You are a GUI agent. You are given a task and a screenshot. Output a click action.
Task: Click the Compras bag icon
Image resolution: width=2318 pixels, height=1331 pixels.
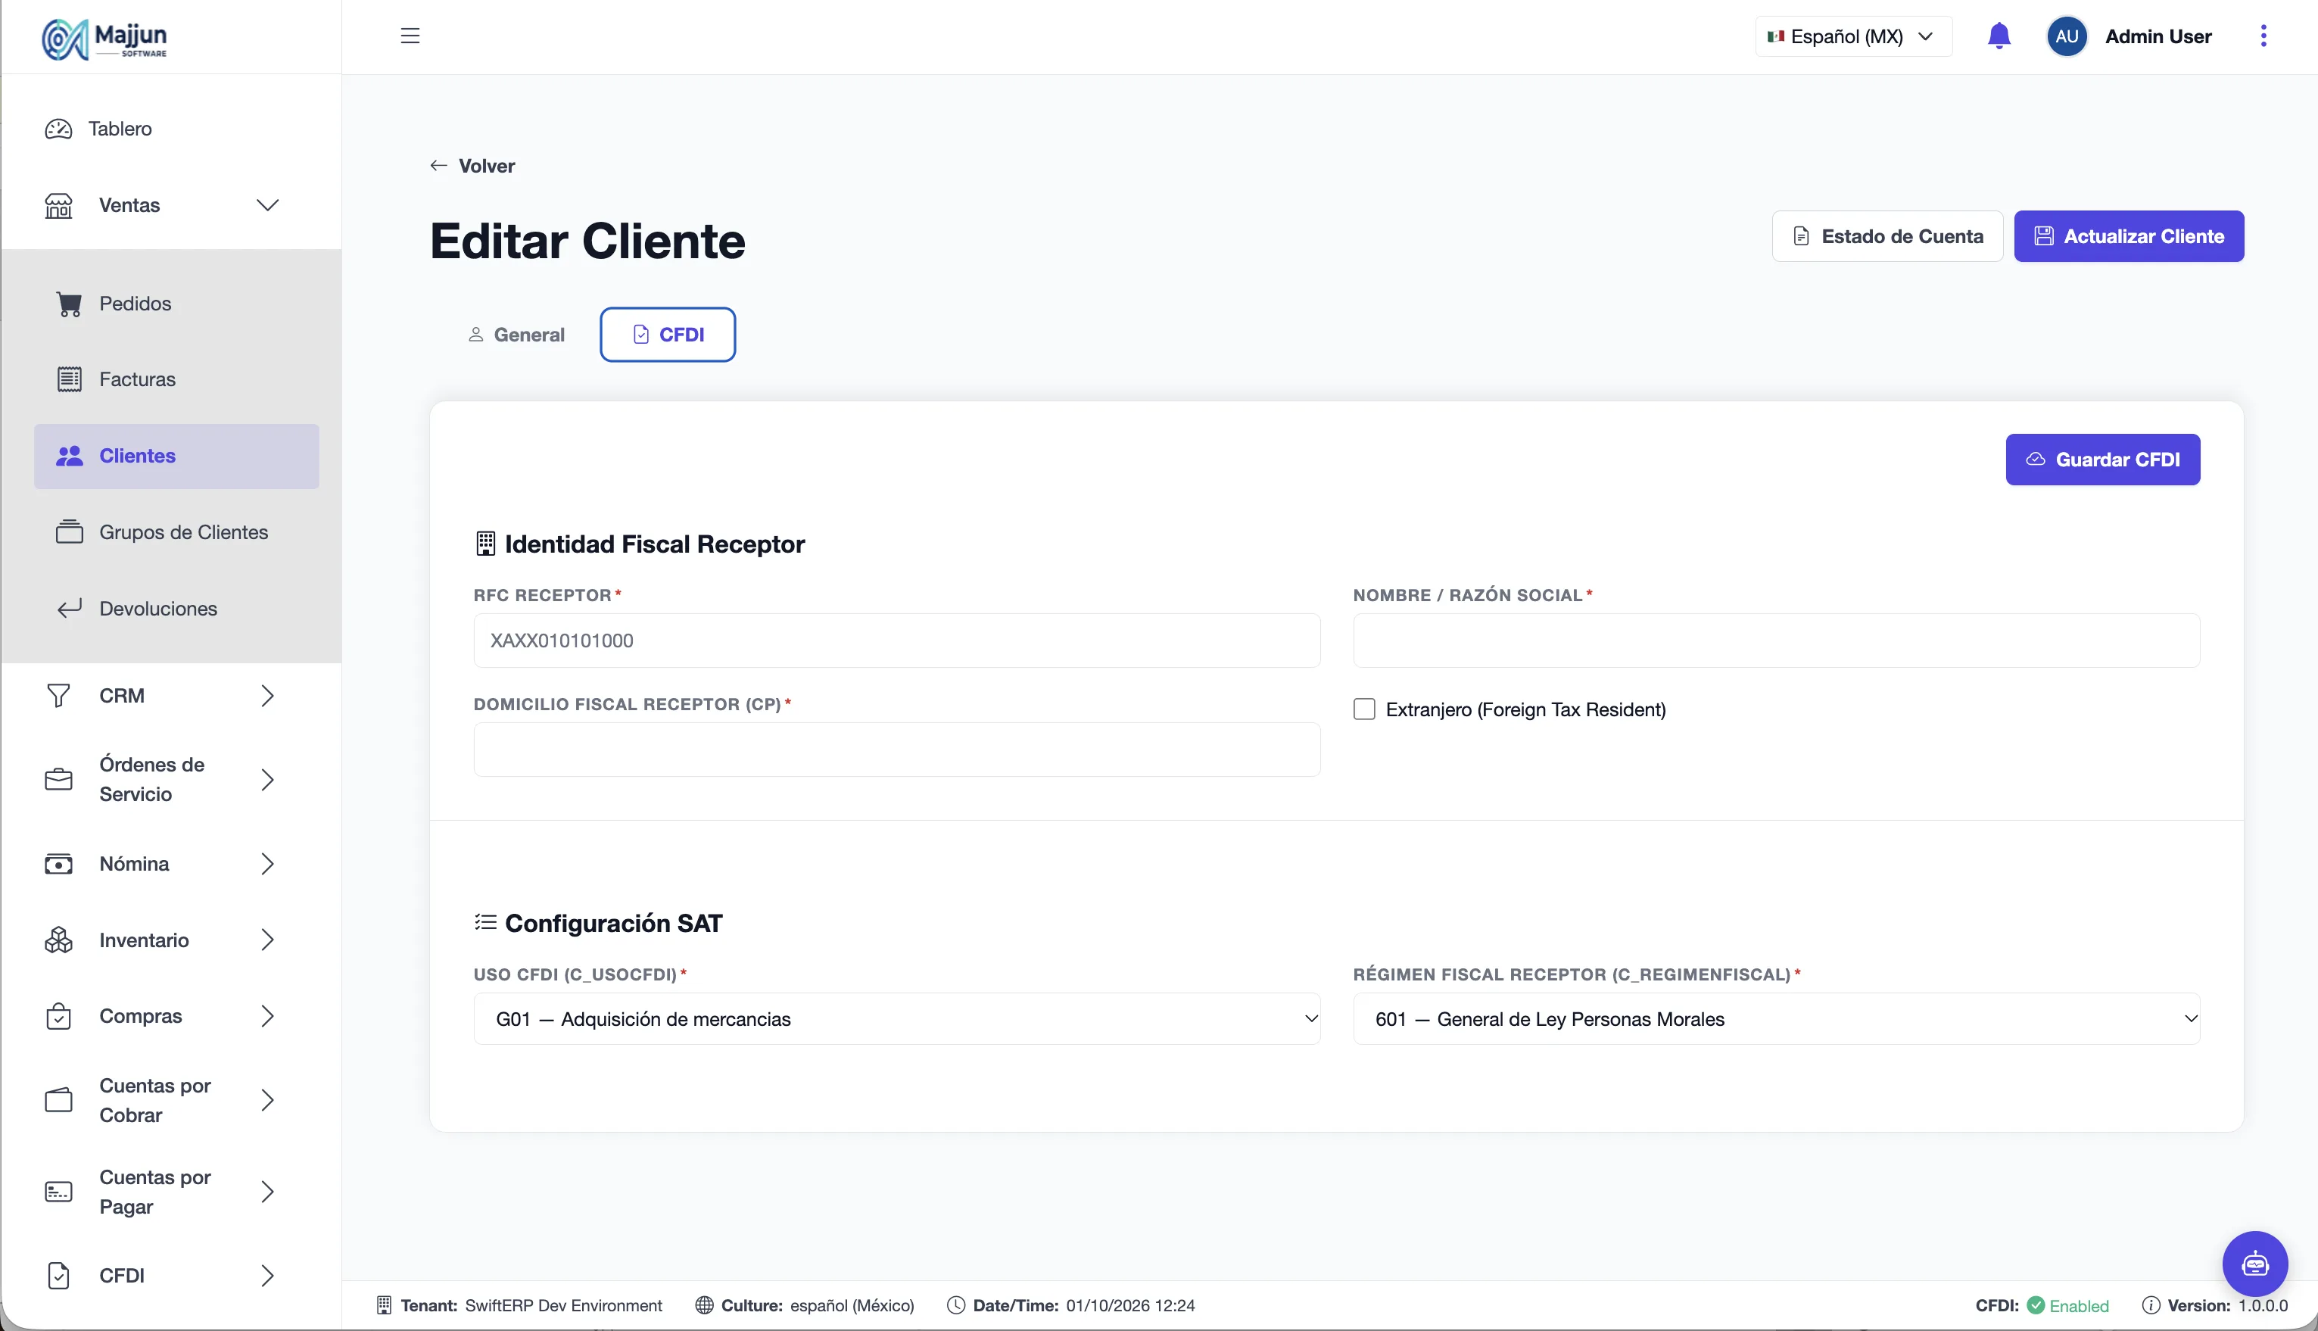tap(58, 1017)
